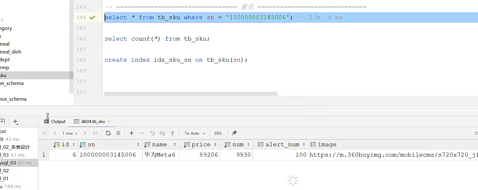Select dept in database tree
This screenshot has width=478, height=190.
(5, 60)
